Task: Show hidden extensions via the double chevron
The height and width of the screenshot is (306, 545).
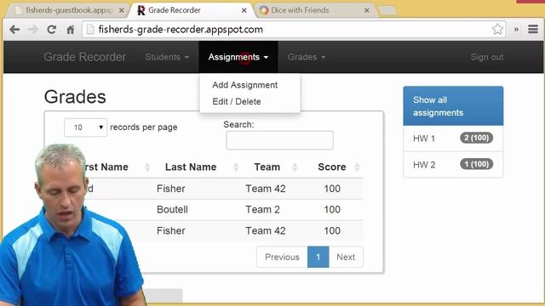Action: pyautogui.click(x=516, y=30)
